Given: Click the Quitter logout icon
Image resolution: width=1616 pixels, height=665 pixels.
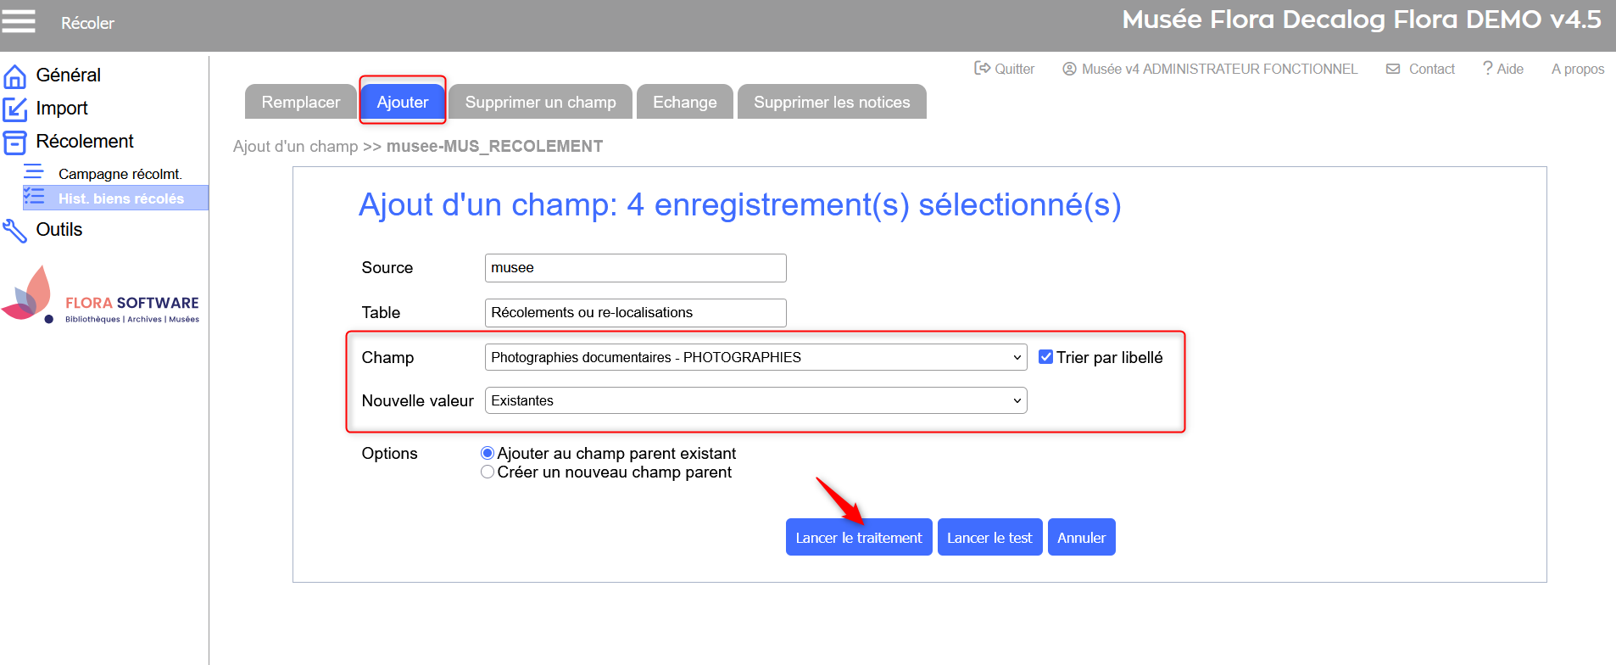Looking at the screenshot, I should (x=982, y=69).
